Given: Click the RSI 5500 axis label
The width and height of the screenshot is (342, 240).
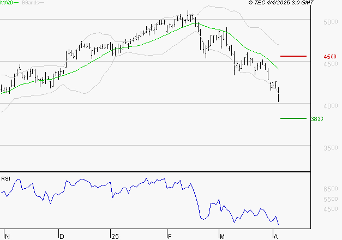Looking at the screenshot, I should 331,199.
